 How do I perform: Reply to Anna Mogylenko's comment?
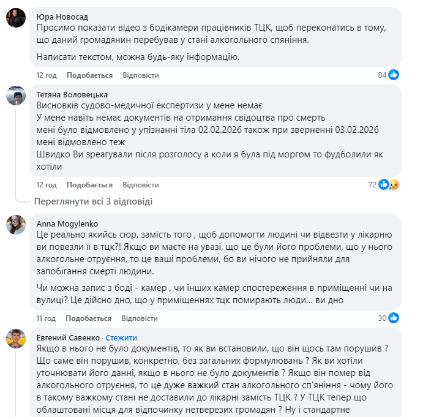pyautogui.click(x=140, y=318)
